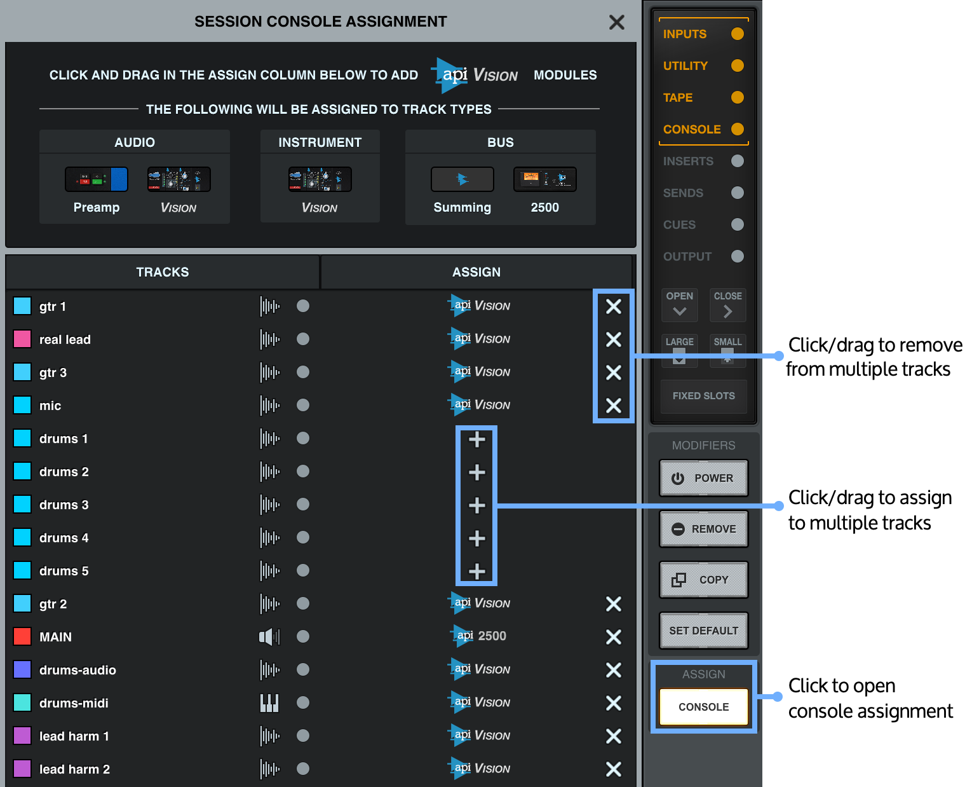Remove API Vision from lead harm 2

(613, 769)
